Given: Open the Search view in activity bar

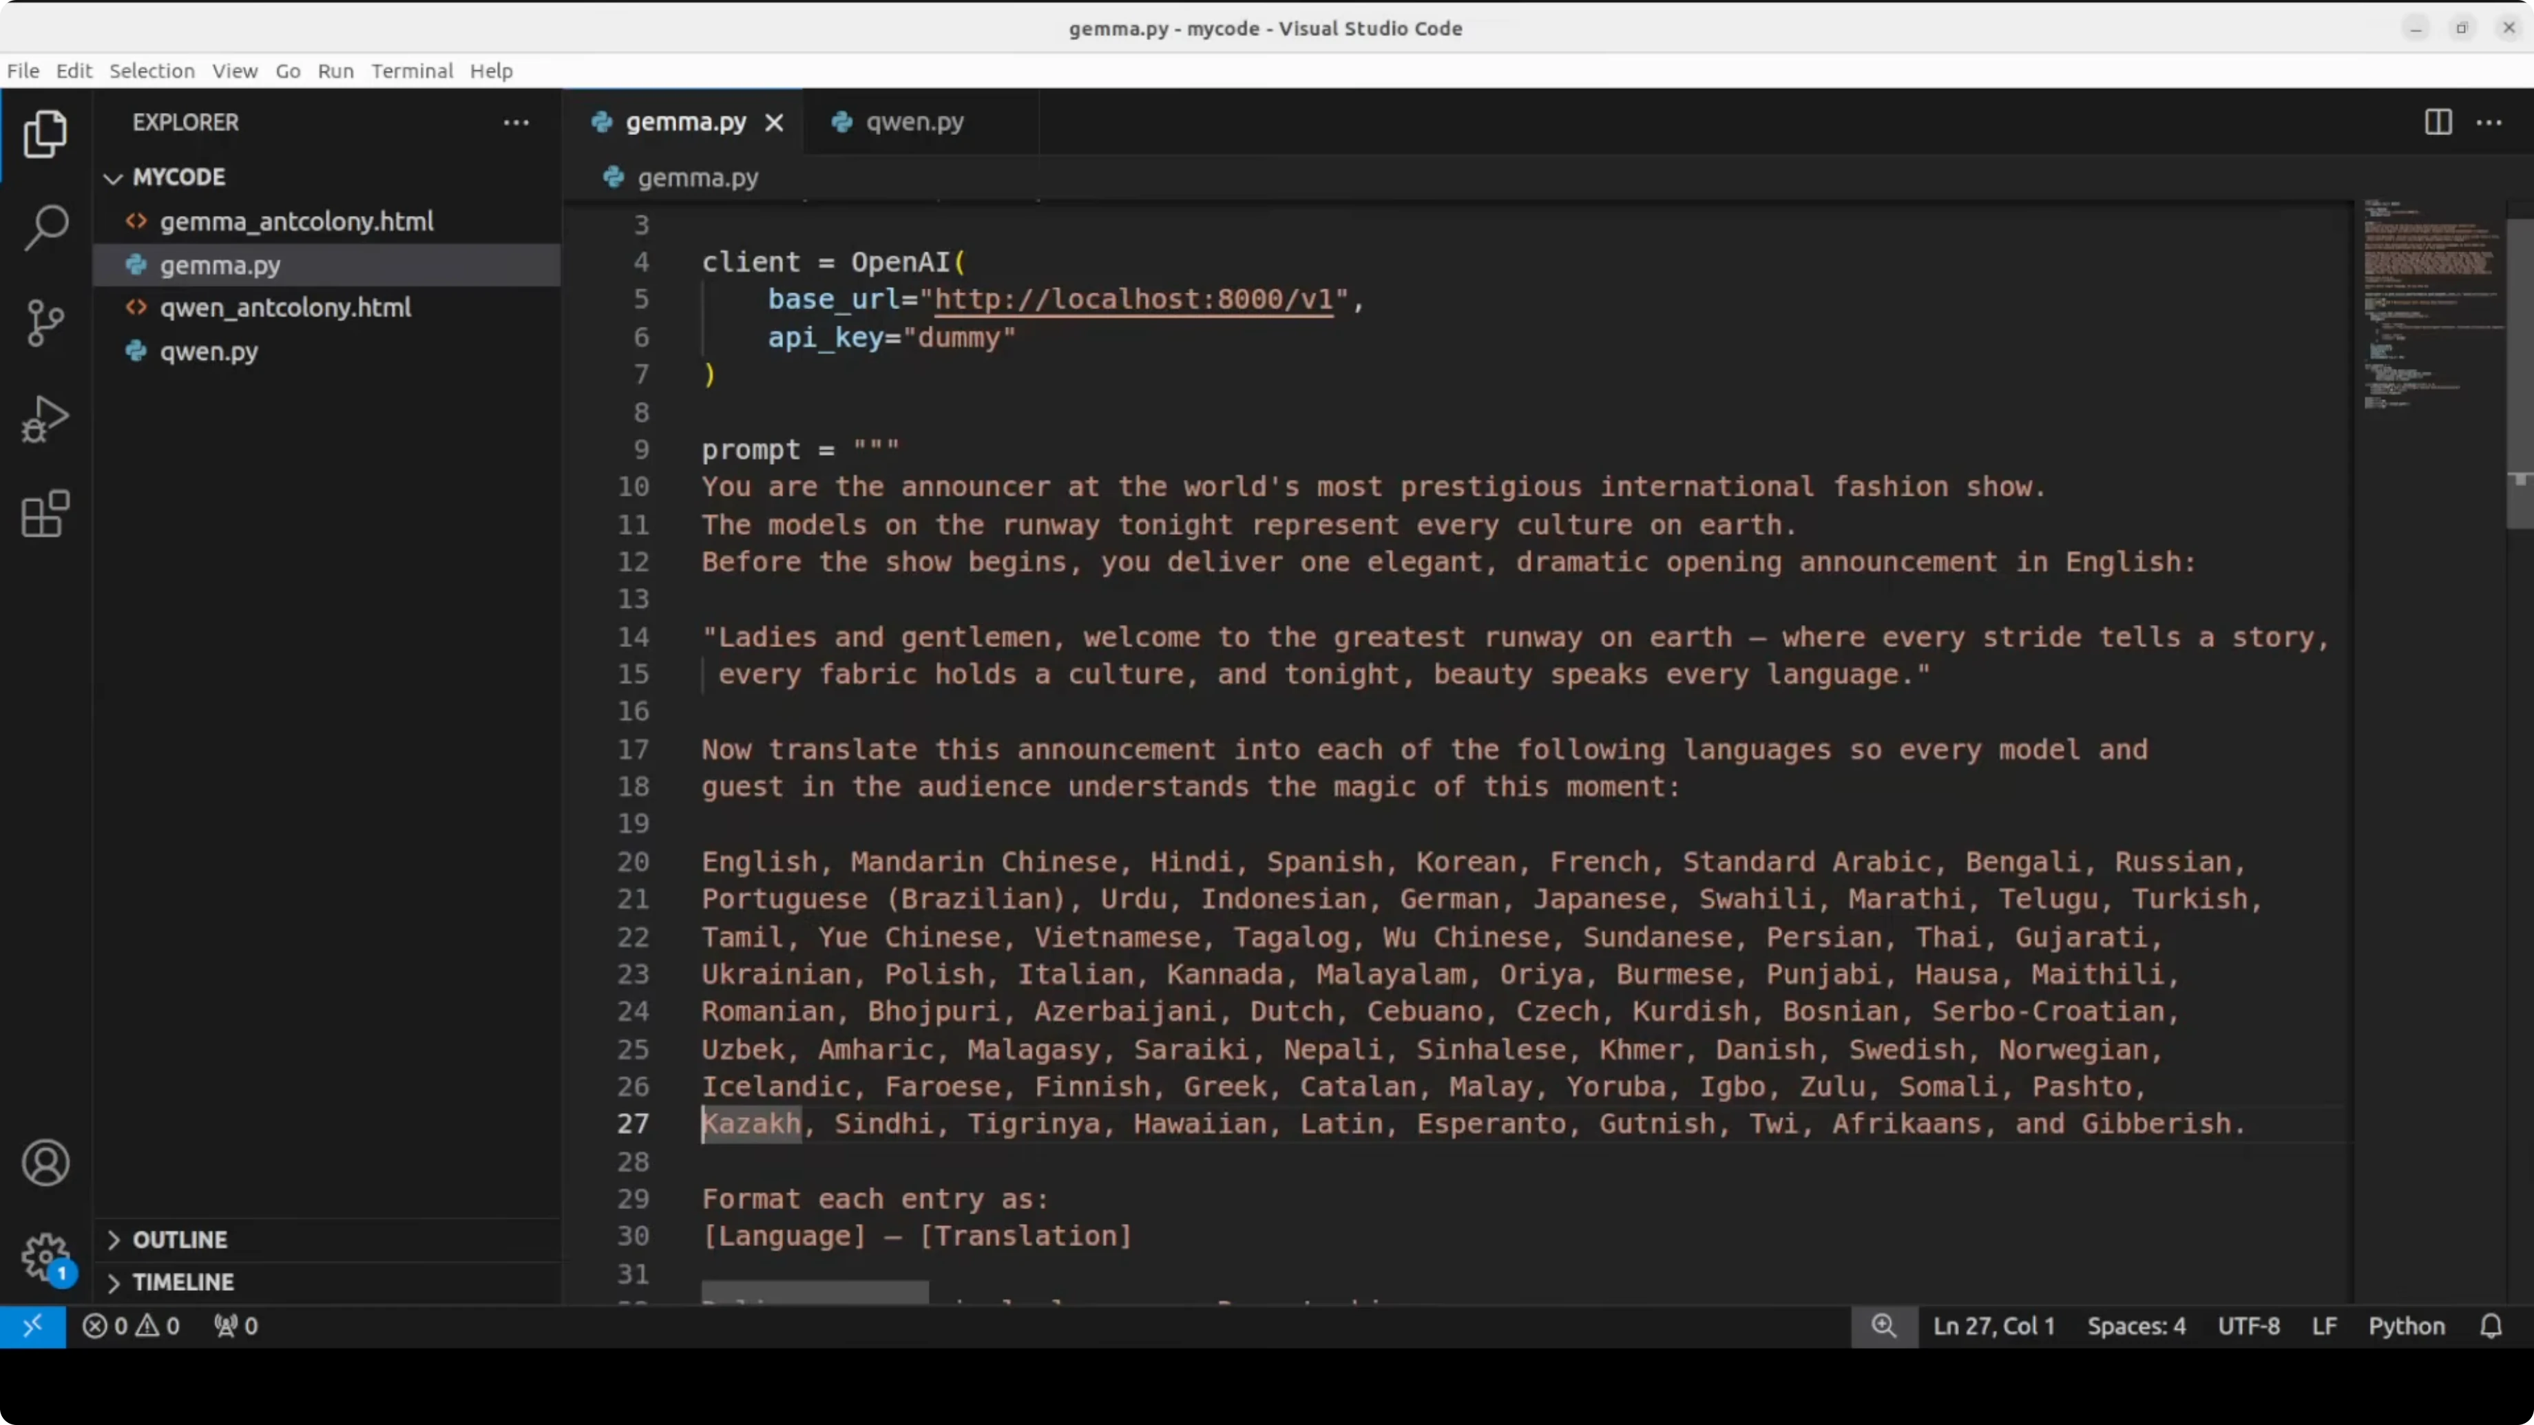Looking at the screenshot, I should pos(45,228).
